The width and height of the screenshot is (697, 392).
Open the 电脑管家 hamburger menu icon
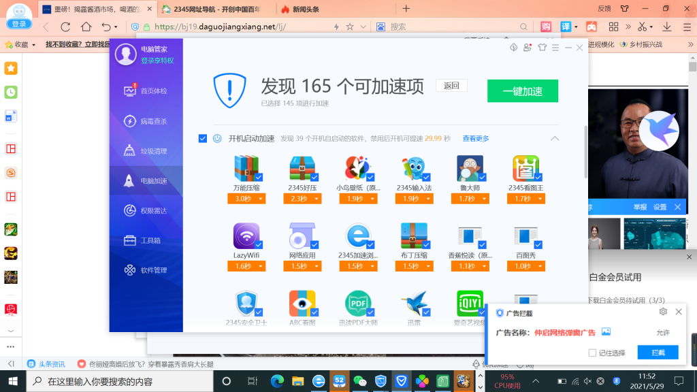555,47
